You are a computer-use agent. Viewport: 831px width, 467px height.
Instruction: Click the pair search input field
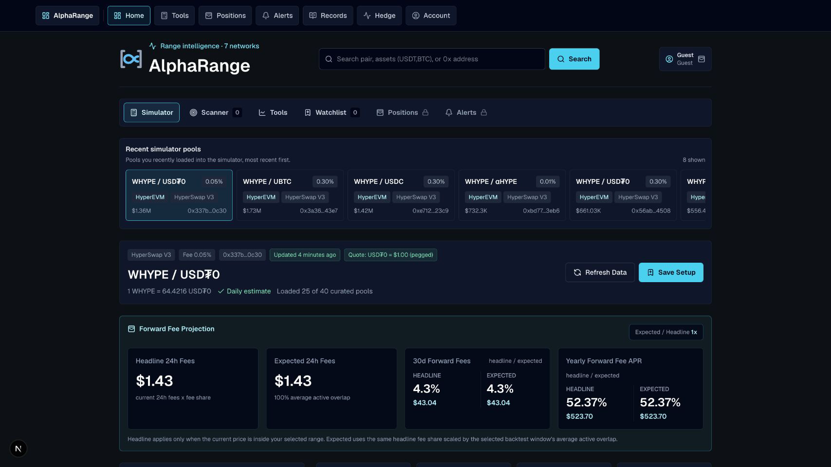coord(432,59)
